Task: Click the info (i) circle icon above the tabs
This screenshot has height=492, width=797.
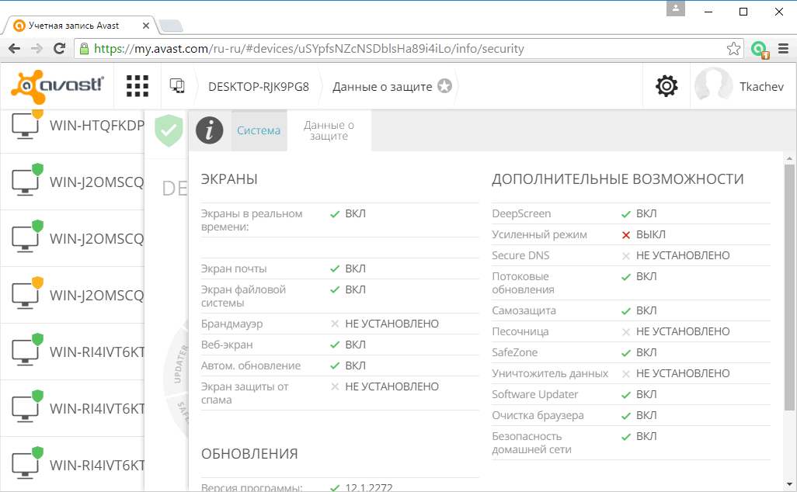Action: pyautogui.click(x=209, y=130)
